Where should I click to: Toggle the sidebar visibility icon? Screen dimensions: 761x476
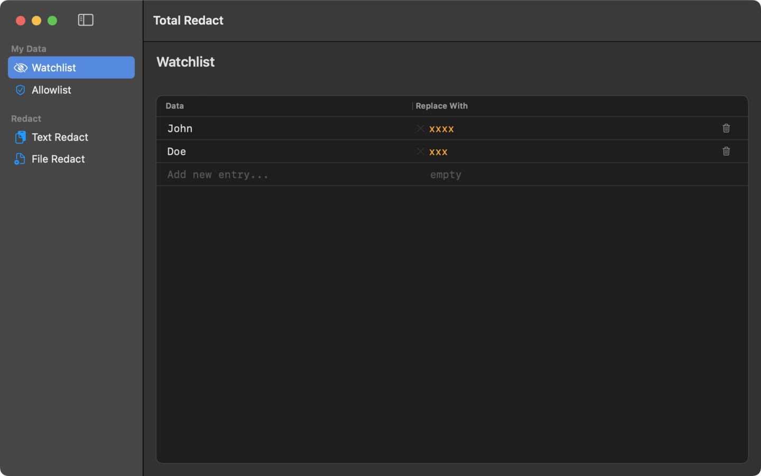(x=86, y=20)
